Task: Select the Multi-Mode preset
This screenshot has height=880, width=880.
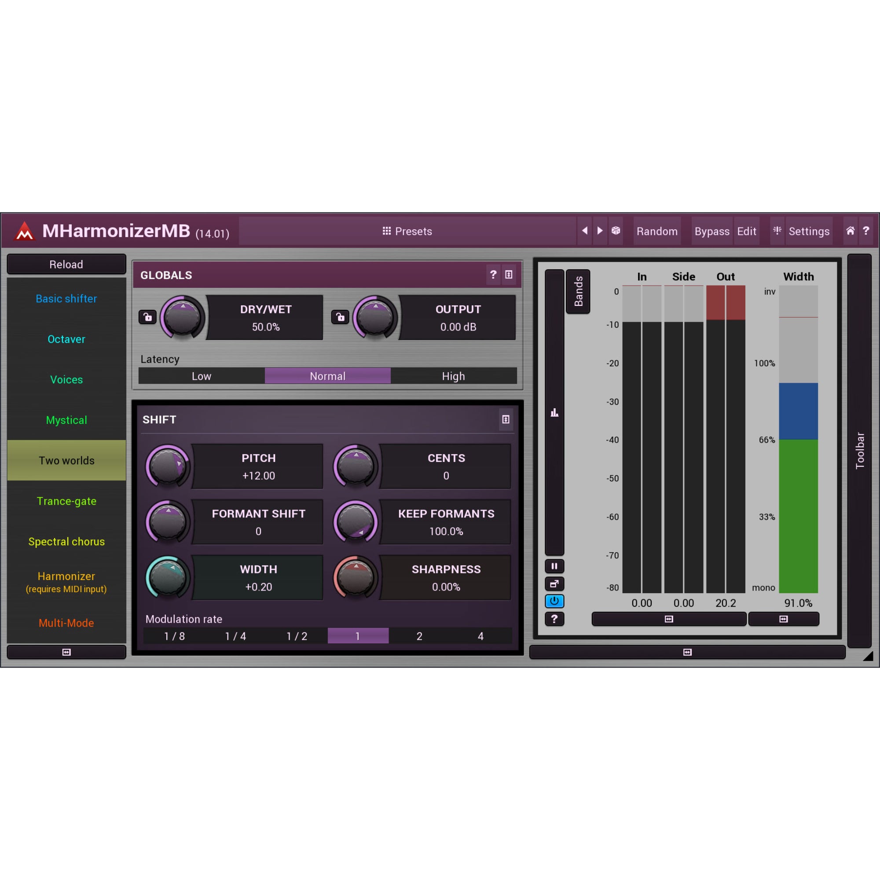Action: coord(66,623)
